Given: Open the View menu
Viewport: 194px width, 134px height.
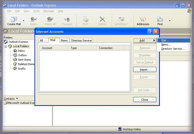Looking at the screenshot, I should 26,11.
